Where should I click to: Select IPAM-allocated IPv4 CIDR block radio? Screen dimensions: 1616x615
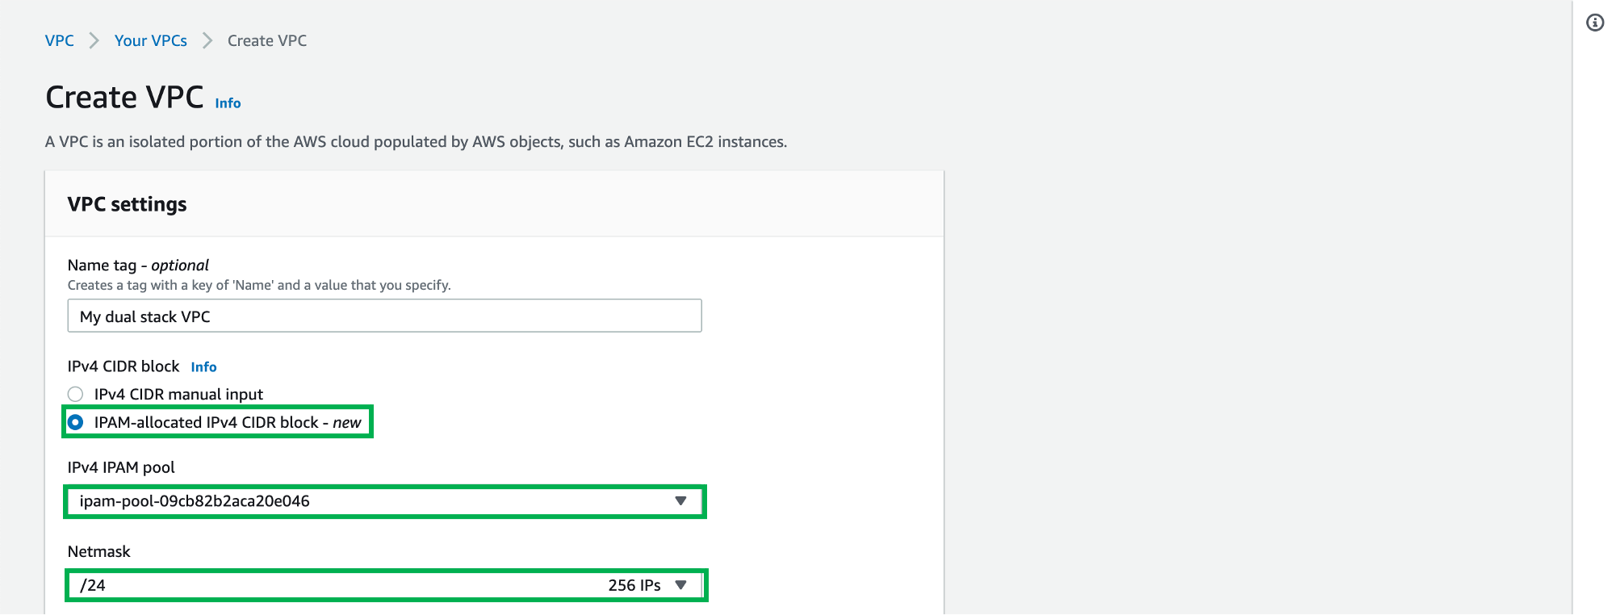pos(76,422)
